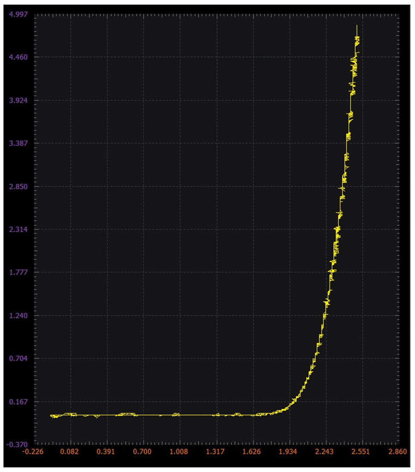Viewport: 415px width, 472px height.
Task: Select the 3.387 y-axis label
Action: point(18,143)
